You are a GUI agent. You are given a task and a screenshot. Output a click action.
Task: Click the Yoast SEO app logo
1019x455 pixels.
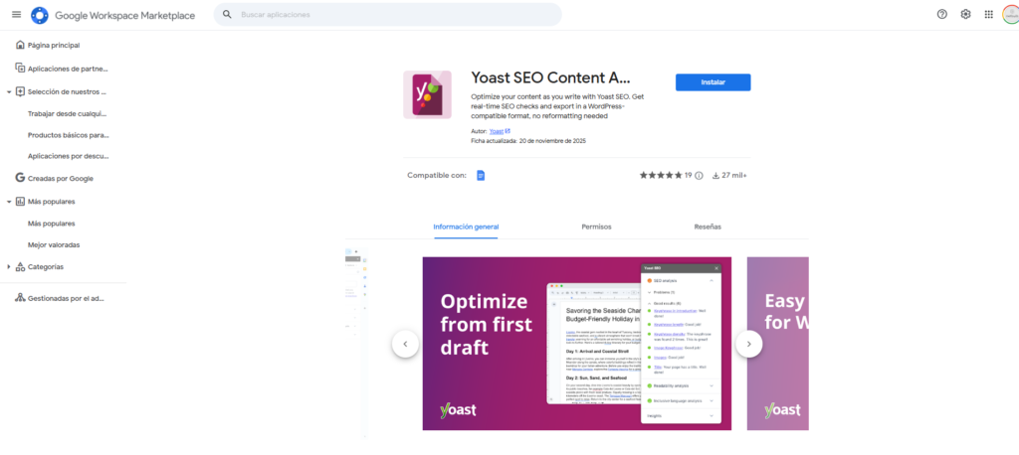pos(427,94)
